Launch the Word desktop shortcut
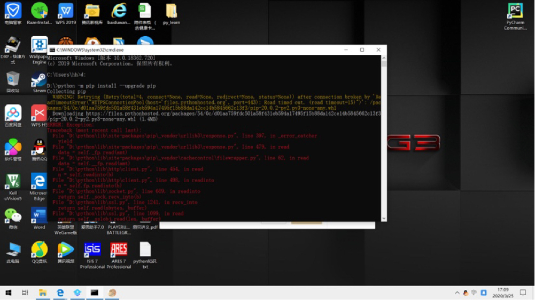 [x=39, y=218]
